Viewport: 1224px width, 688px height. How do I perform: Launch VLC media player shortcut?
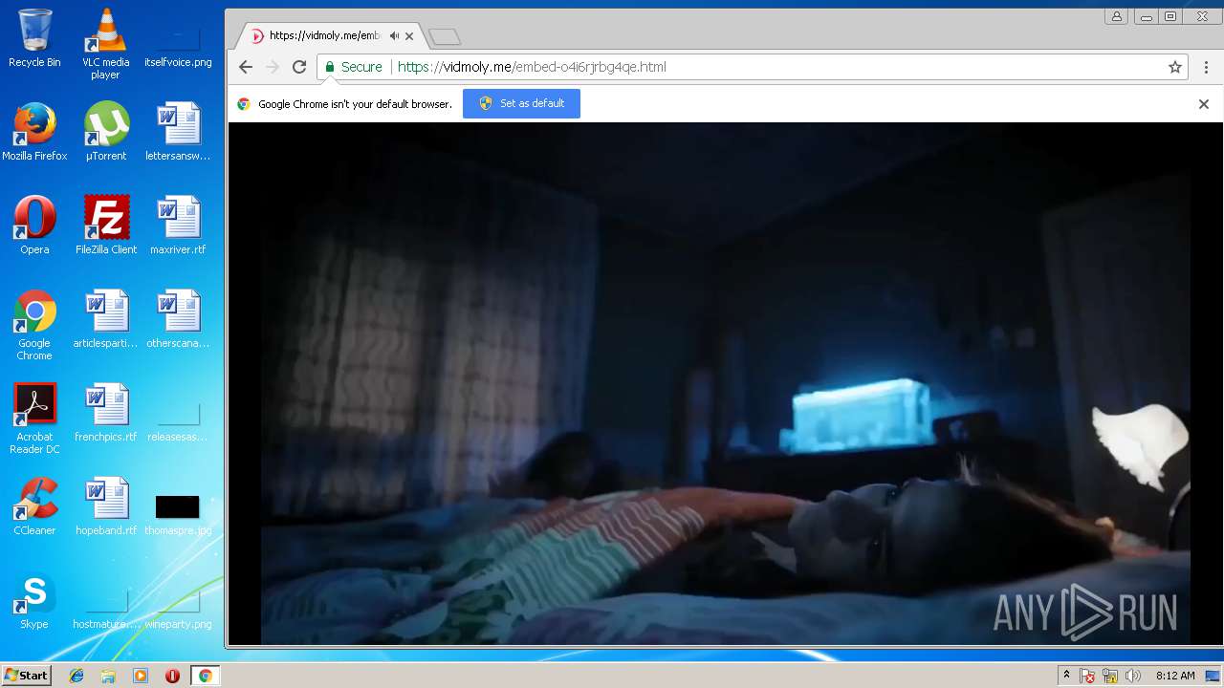[105, 44]
